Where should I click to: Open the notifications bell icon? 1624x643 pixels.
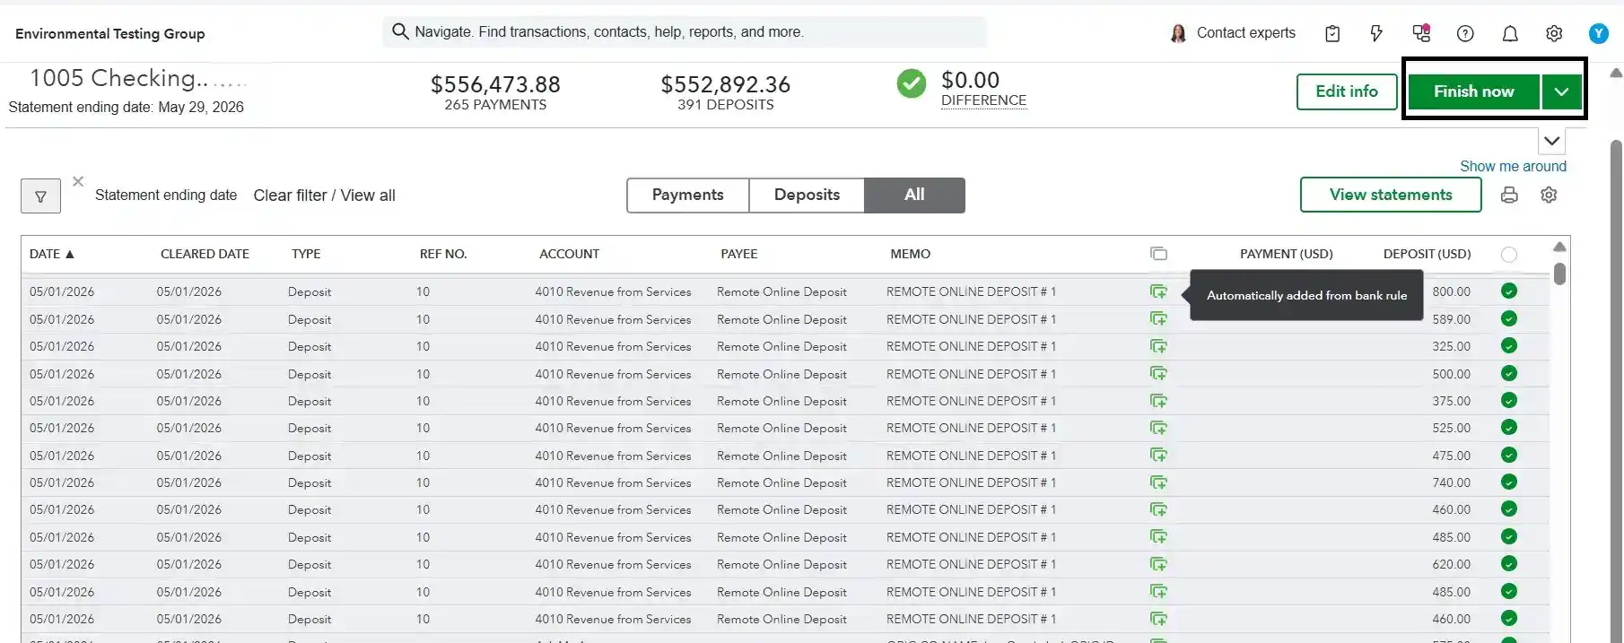(1510, 33)
